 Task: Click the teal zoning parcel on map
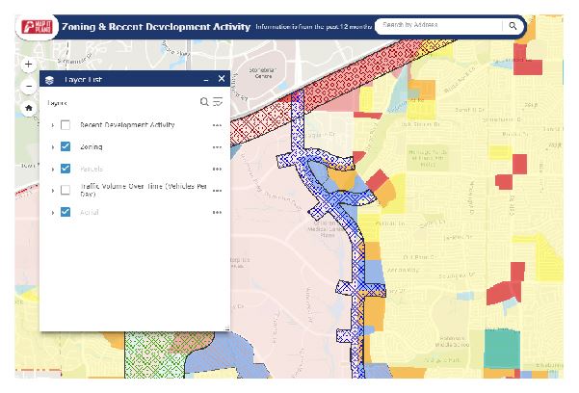click(x=502, y=349)
